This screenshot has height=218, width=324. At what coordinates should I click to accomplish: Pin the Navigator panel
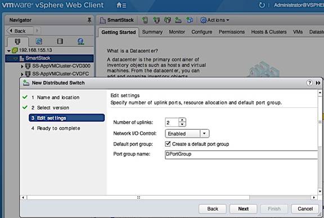click(x=89, y=20)
